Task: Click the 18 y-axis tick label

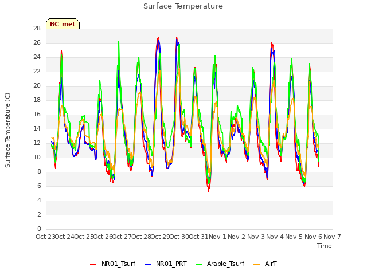Action: point(37,100)
